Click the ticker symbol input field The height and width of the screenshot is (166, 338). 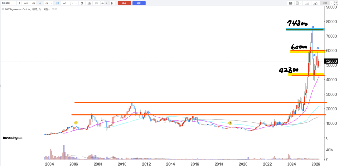pyautogui.click(x=8, y=3)
